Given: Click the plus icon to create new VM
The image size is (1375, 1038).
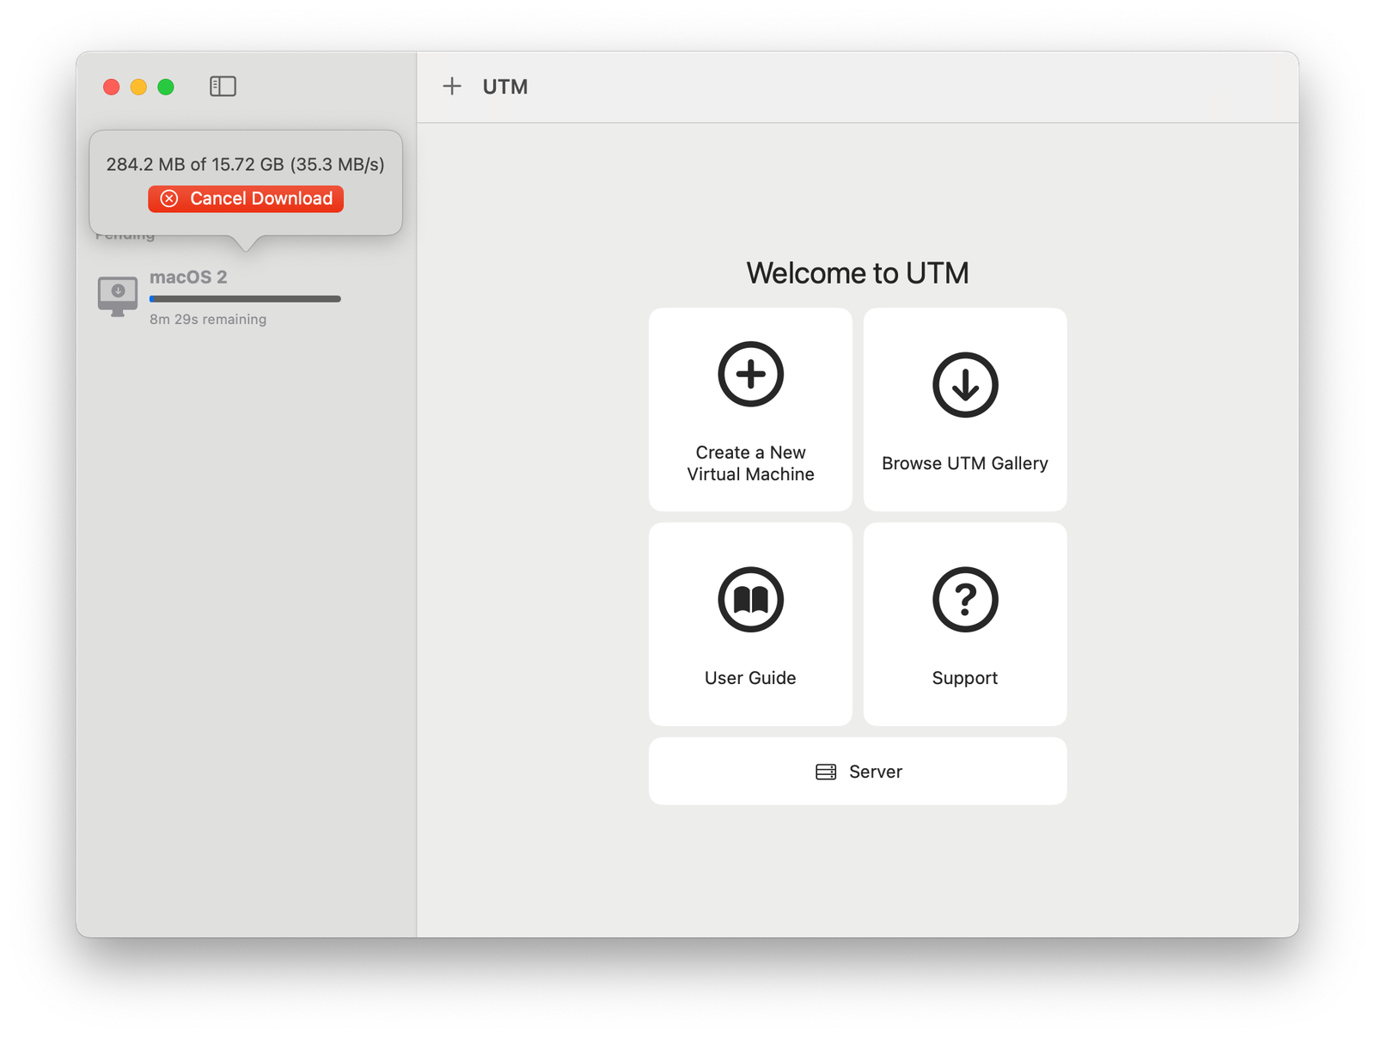Looking at the screenshot, I should tap(452, 86).
